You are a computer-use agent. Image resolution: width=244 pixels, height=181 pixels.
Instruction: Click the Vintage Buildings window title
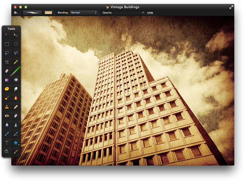(125, 7)
